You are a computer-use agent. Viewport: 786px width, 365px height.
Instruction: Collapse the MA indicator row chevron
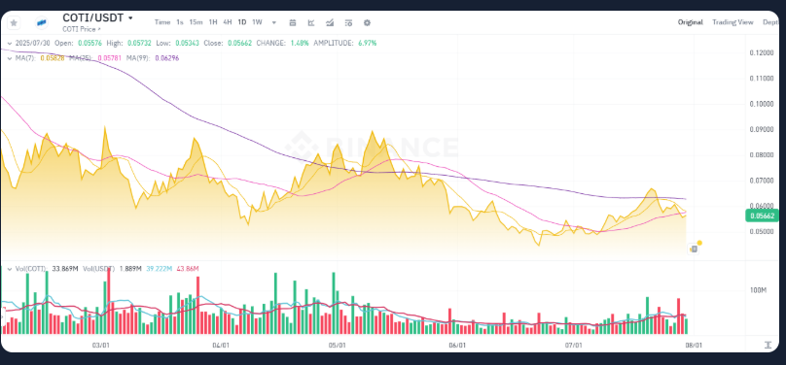[10, 58]
